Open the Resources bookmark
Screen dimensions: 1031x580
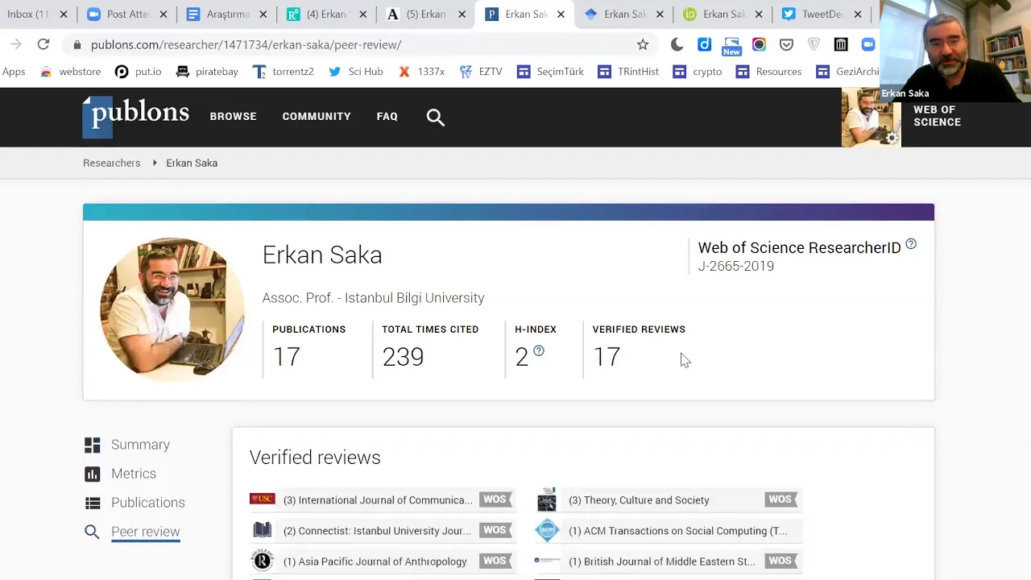pos(768,72)
